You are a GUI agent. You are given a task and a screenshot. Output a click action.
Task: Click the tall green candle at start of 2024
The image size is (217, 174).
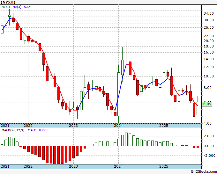coord(119,94)
